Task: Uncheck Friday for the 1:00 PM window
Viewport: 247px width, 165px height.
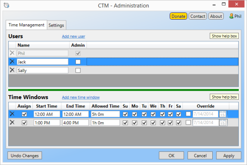Action: click(170, 123)
